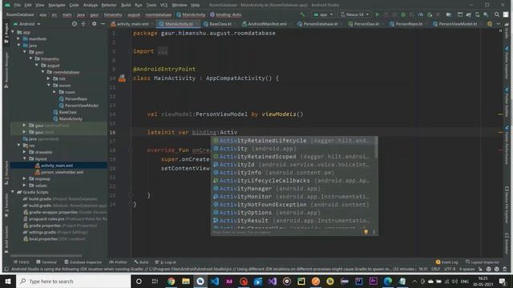Expand the manifests folder
Viewport: 513px width, 288px height.
pyautogui.click(x=18, y=39)
